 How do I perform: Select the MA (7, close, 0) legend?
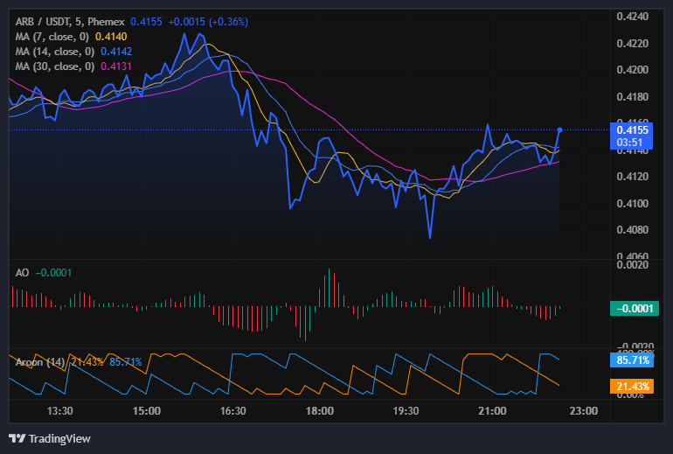pyautogui.click(x=52, y=36)
